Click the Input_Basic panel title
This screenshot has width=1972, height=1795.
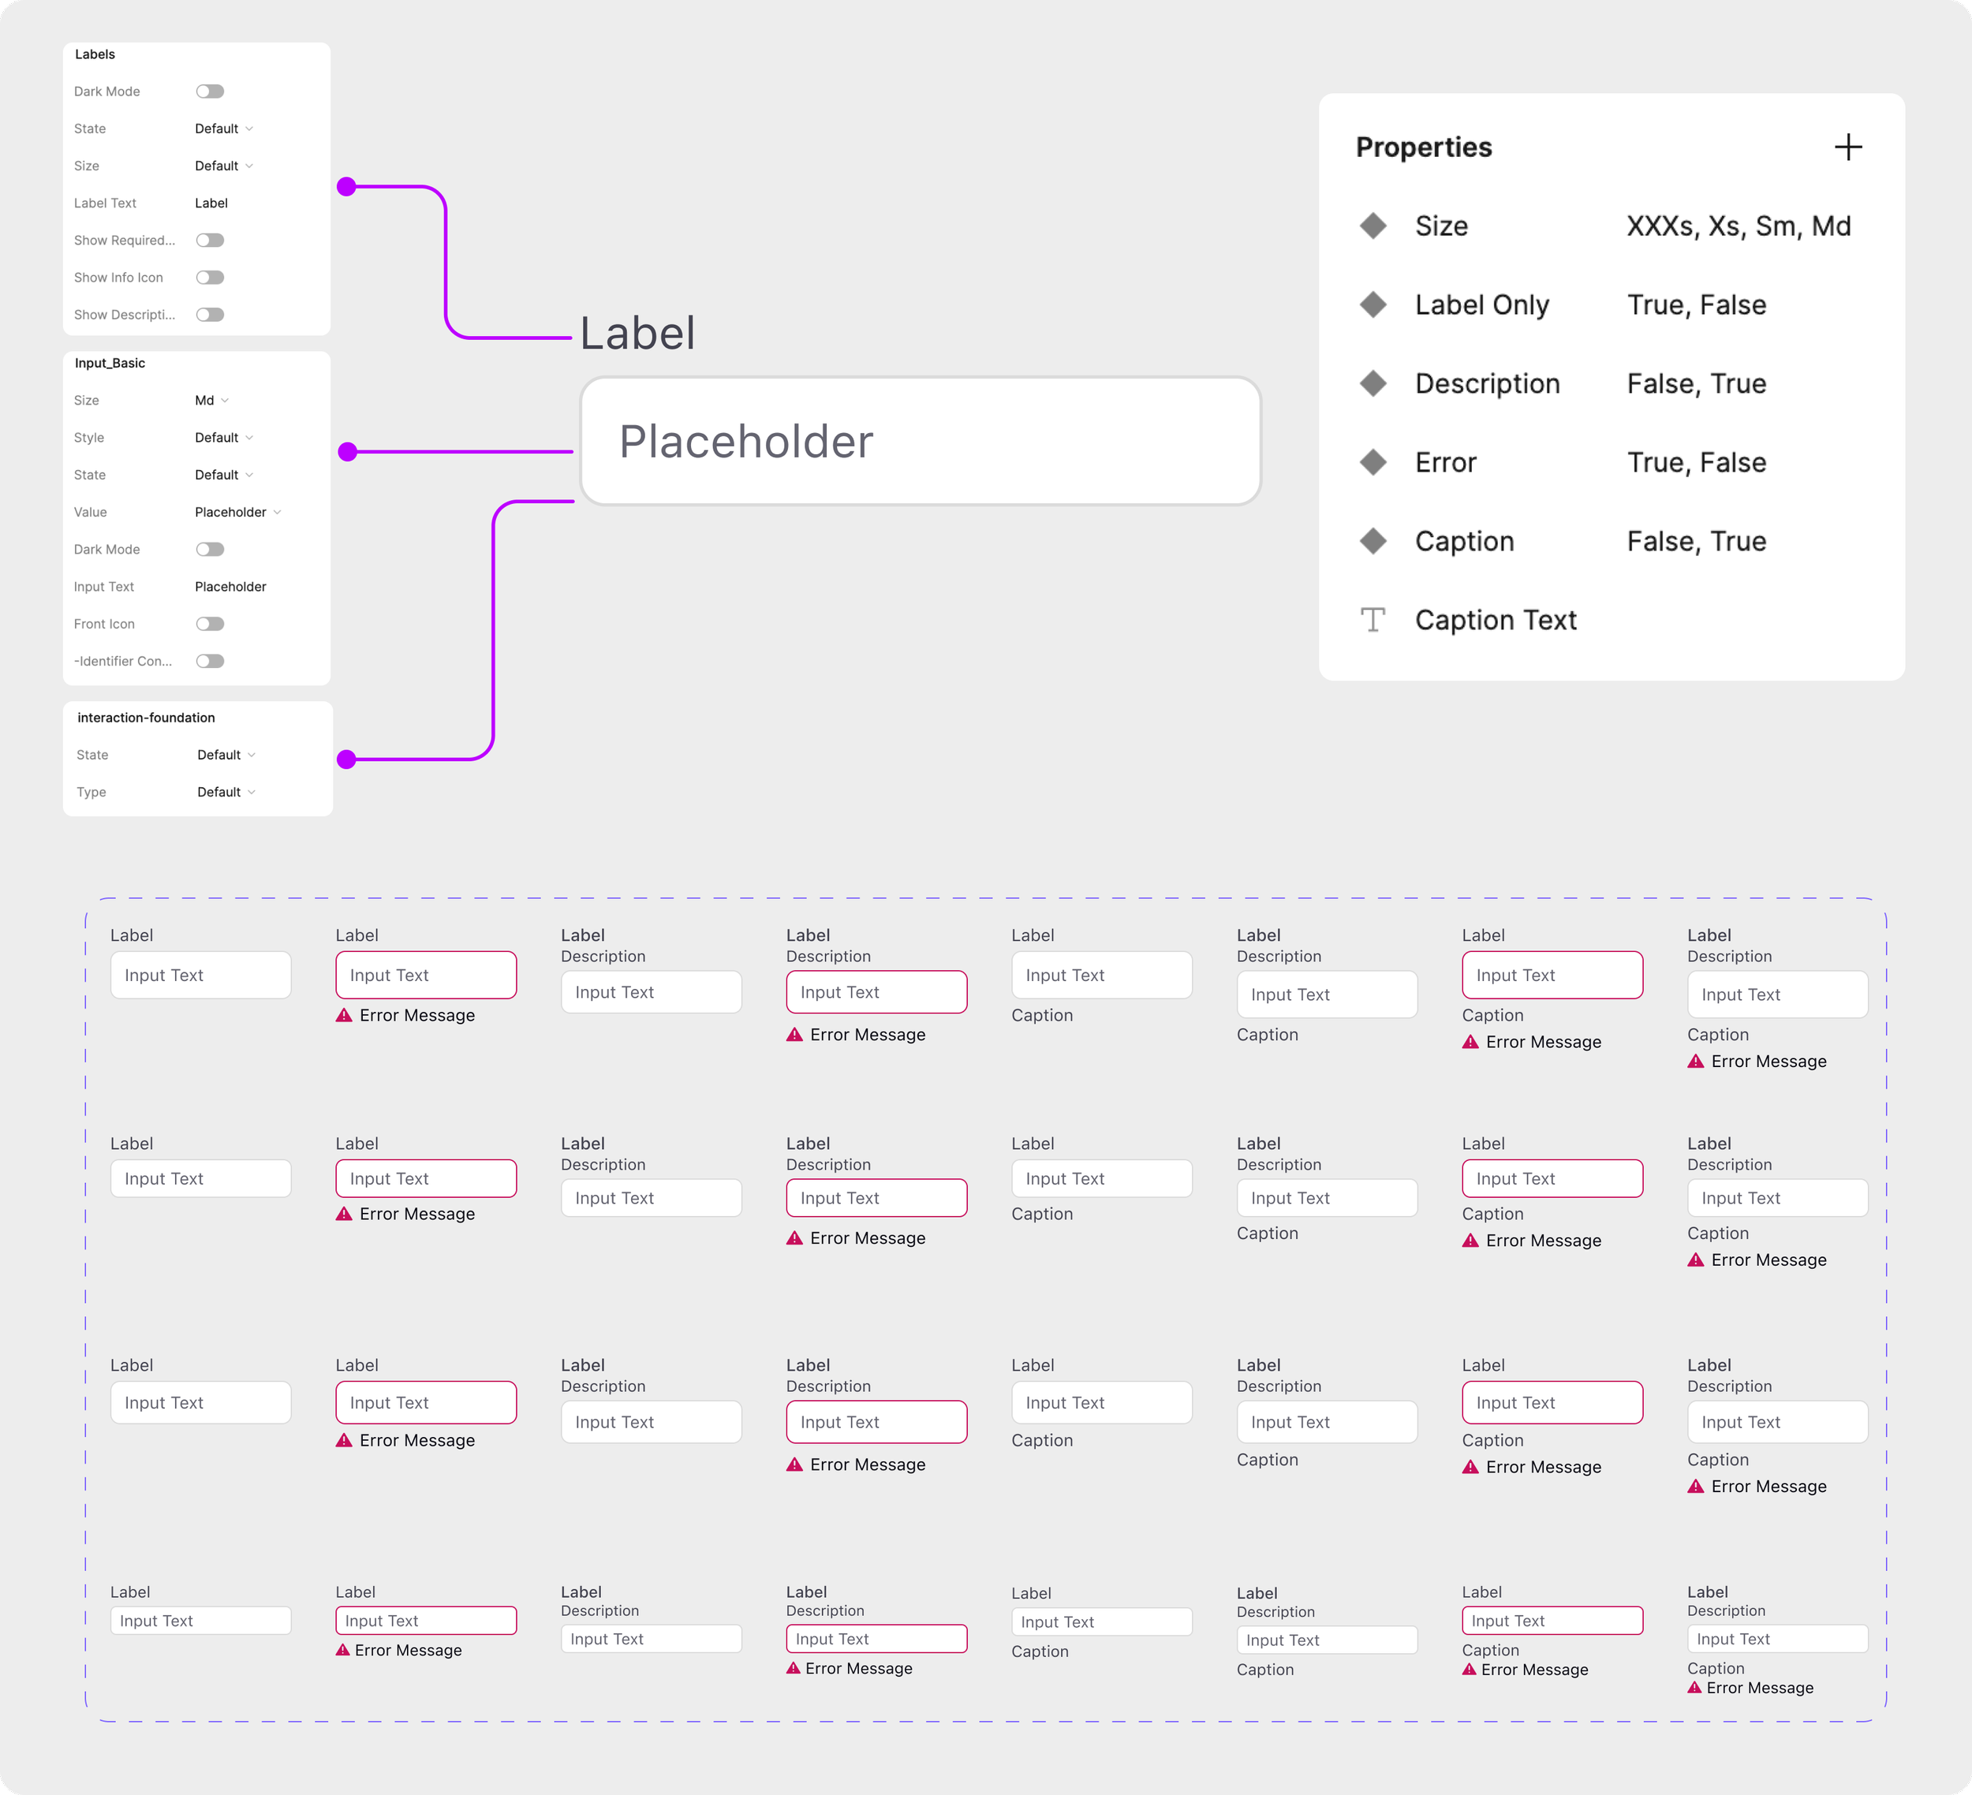tap(110, 363)
